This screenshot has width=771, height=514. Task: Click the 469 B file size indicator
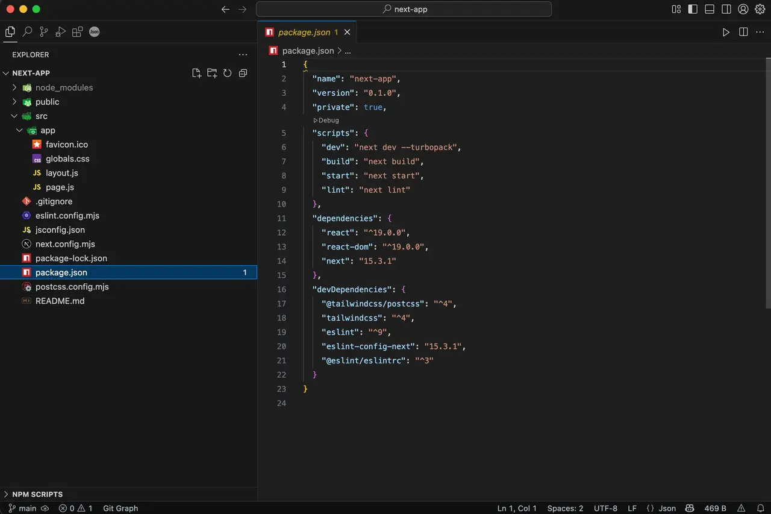715,508
